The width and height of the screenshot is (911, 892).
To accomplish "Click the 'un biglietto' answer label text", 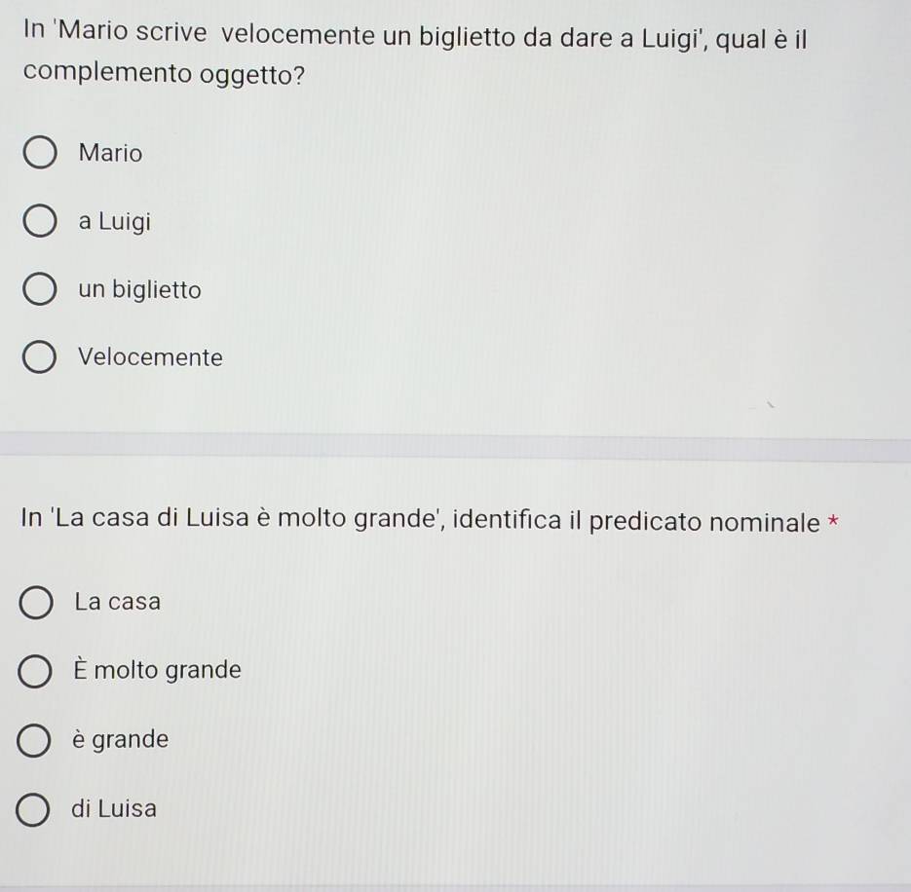I will [140, 289].
